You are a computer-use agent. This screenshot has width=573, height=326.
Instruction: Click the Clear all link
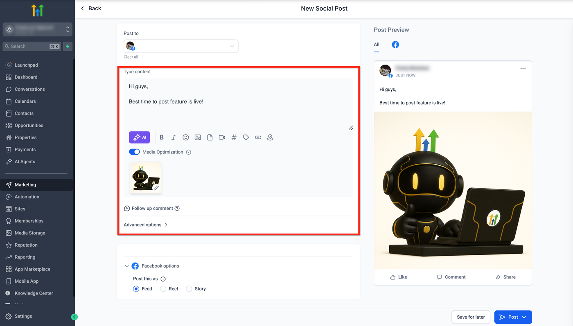point(131,57)
